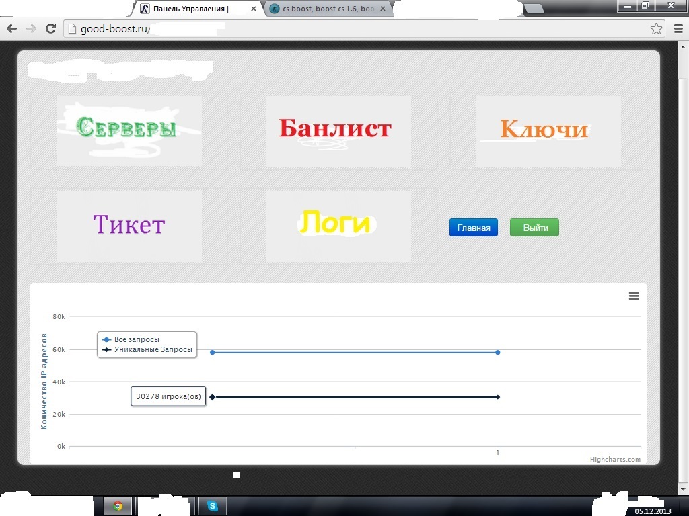
Task: Open the Ключи section tile
Action: pos(548,131)
